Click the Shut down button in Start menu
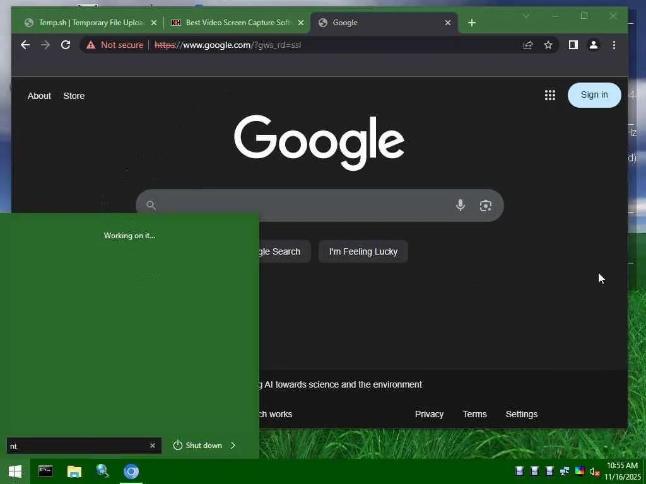 [197, 446]
